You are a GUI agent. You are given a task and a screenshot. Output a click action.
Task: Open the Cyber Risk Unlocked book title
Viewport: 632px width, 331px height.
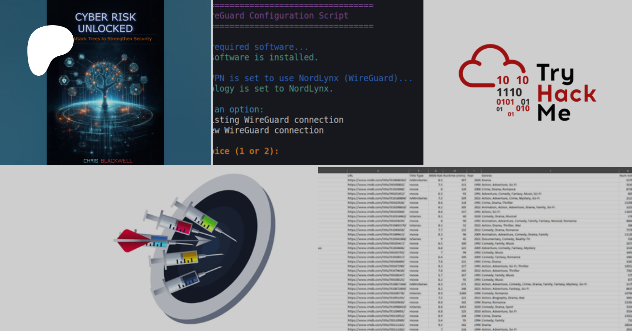point(105,23)
